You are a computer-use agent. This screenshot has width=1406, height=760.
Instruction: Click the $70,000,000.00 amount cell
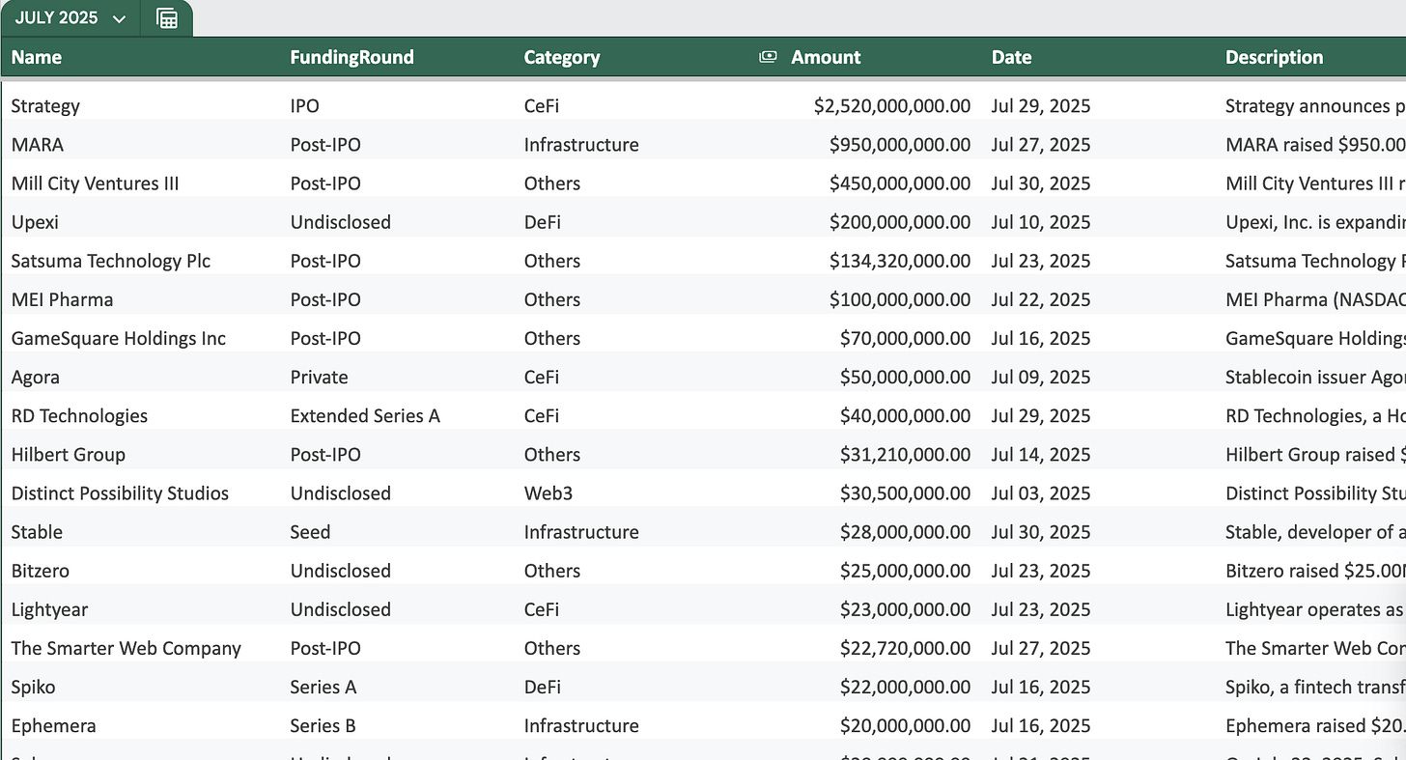click(x=905, y=338)
